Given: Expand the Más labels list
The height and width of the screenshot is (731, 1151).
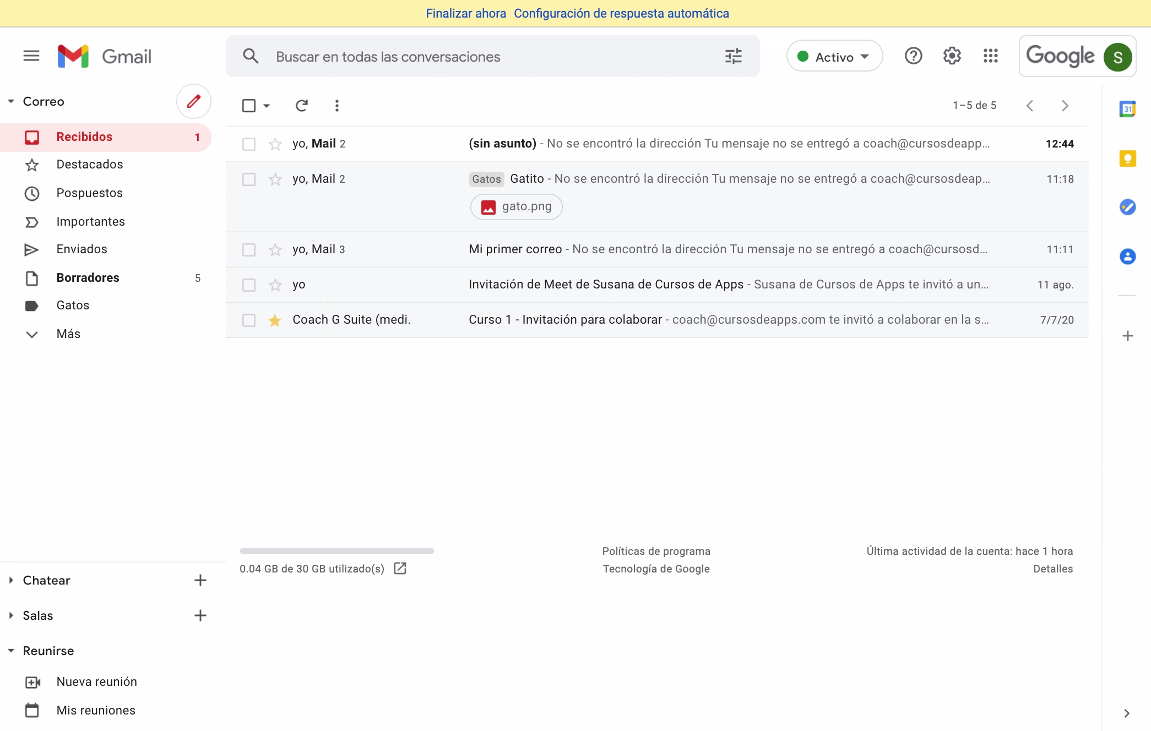Looking at the screenshot, I should (x=69, y=334).
